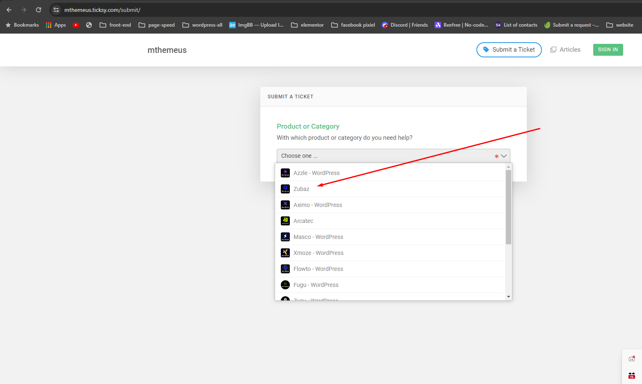Select Fugu - WordPress option
This screenshot has height=384, width=642.
tap(390, 285)
